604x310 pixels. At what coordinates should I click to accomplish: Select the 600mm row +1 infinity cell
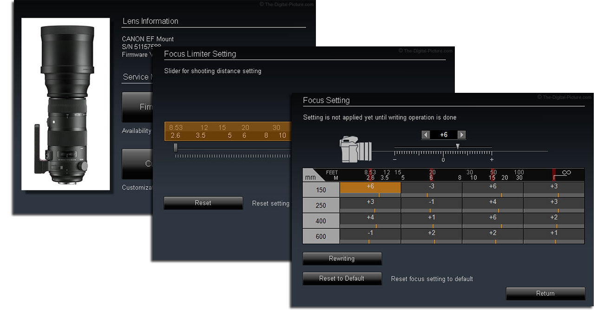tap(554, 236)
